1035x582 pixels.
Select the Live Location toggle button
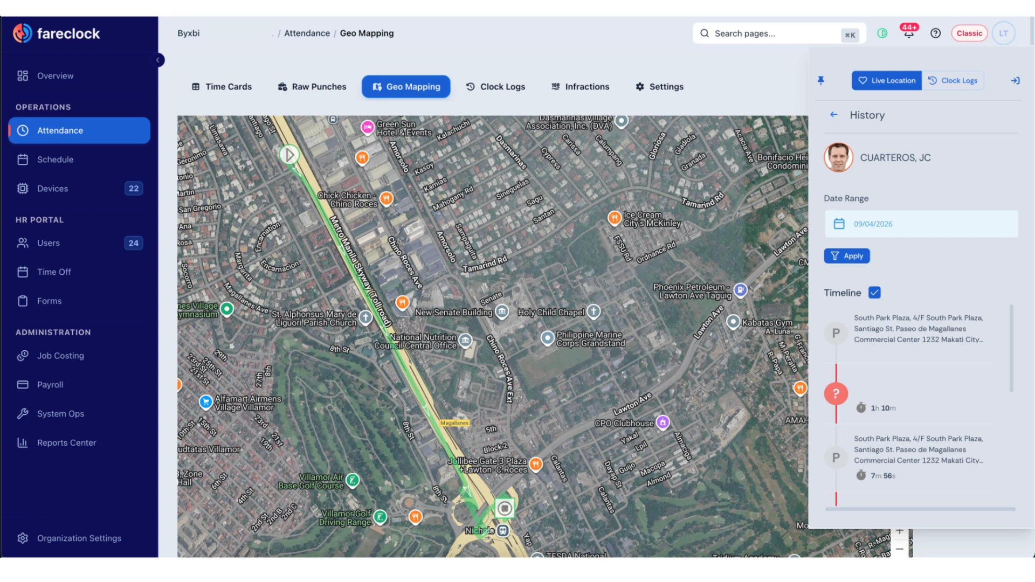(x=887, y=81)
